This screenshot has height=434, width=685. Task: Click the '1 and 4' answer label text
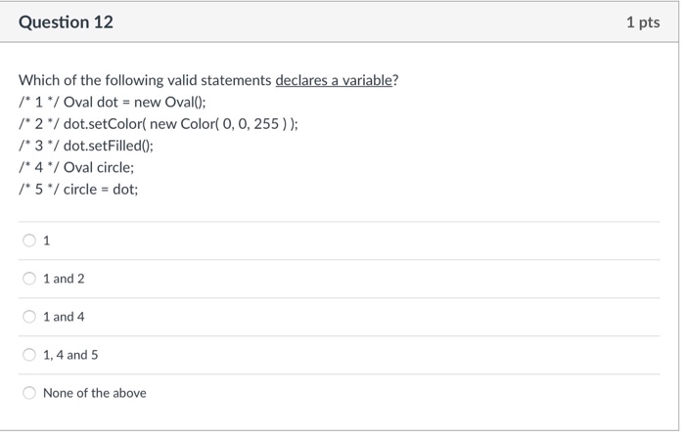click(64, 317)
